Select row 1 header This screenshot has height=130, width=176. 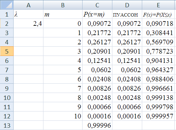(7, 14)
